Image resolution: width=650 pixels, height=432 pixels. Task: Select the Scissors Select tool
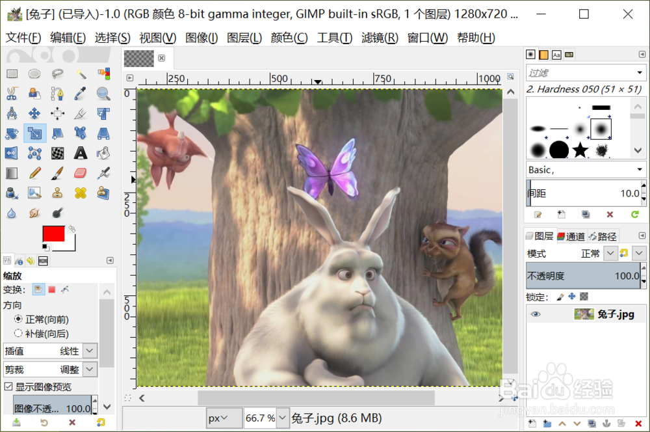coord(12,94)
